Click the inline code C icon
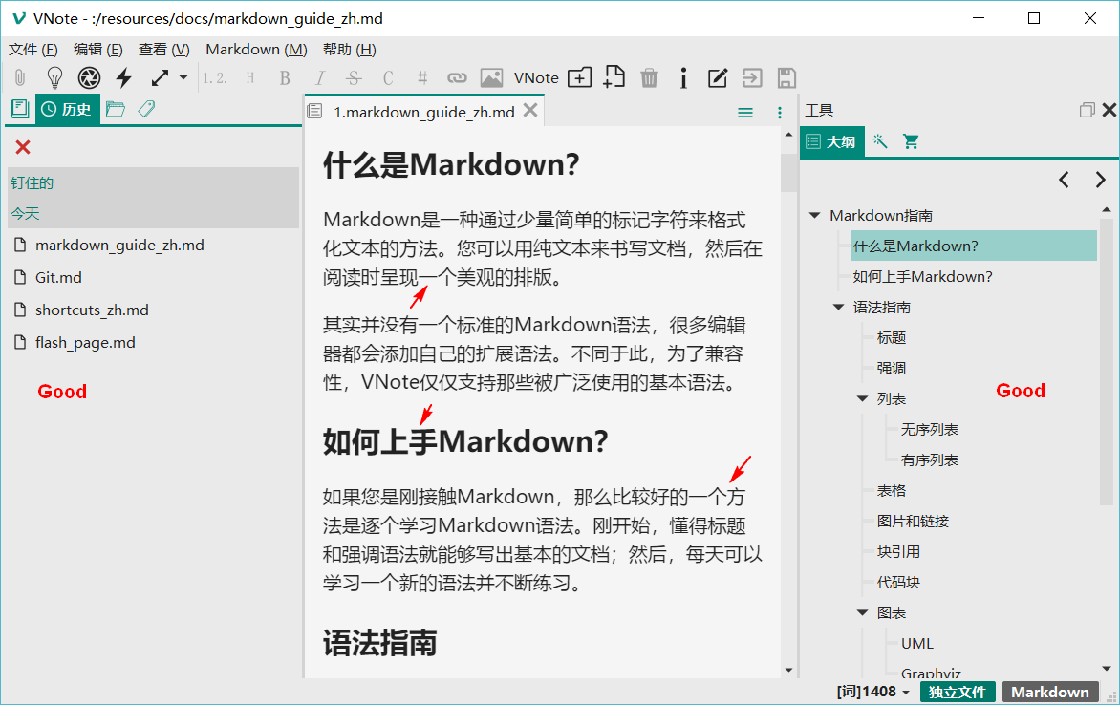1120x705 pixels. pyautogui.click(x=388, y=78)
